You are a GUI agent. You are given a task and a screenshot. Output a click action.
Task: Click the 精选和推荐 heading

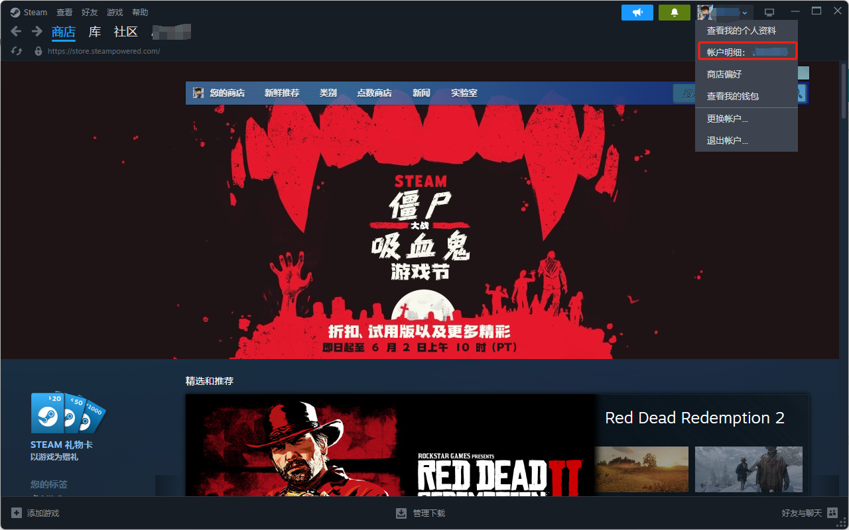coord(210,381)
